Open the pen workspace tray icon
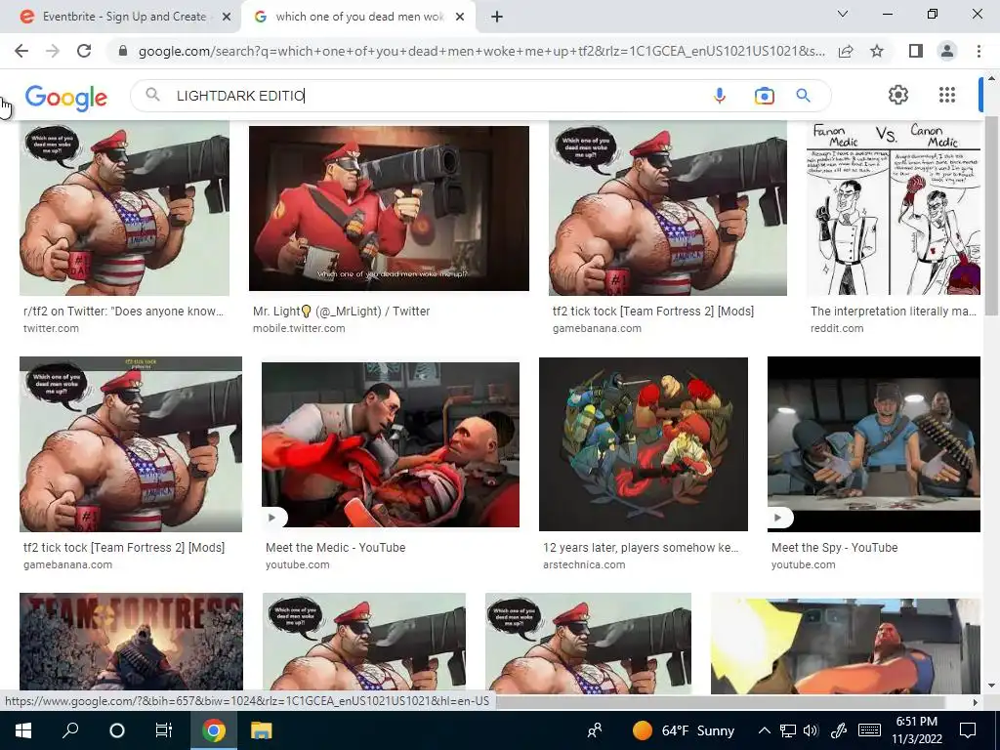Viewport: 1000px width, 750px height. [839, 730]
